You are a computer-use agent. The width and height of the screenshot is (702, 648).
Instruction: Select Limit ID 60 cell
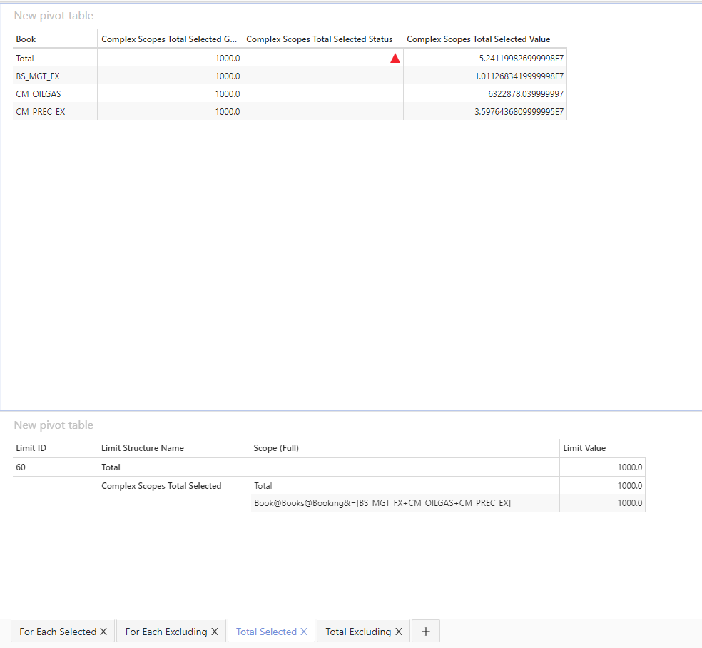coord(21,467)
